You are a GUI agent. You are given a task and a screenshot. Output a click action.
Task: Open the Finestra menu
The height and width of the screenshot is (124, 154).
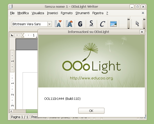98,13
